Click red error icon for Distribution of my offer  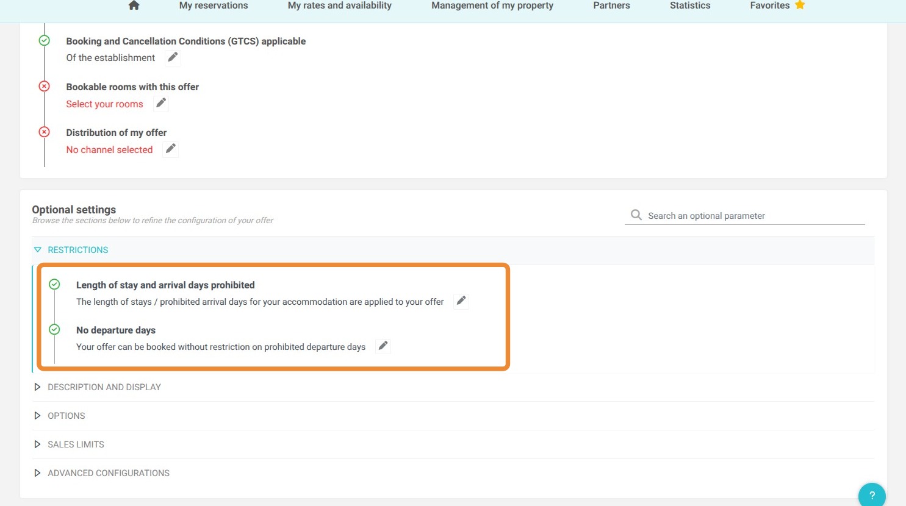[45, 132]
